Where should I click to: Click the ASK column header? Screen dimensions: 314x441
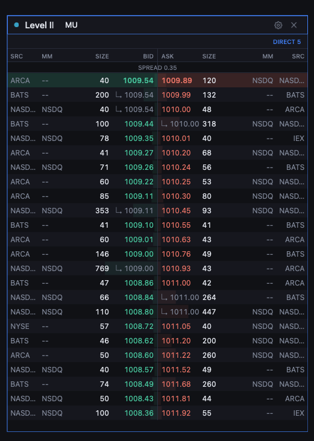(168, 56)
